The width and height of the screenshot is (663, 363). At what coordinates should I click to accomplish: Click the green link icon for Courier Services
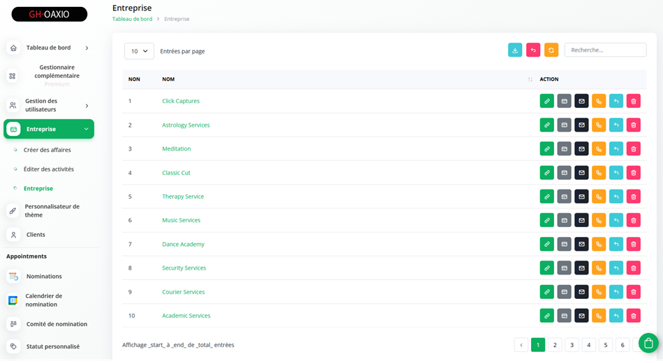click(x=546, y=292)
